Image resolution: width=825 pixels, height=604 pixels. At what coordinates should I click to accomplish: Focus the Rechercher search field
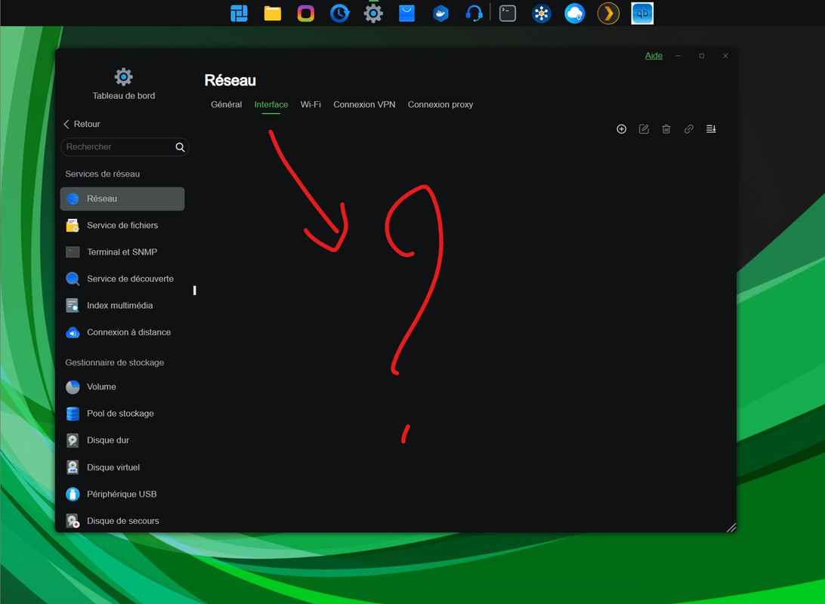[125, 146]
